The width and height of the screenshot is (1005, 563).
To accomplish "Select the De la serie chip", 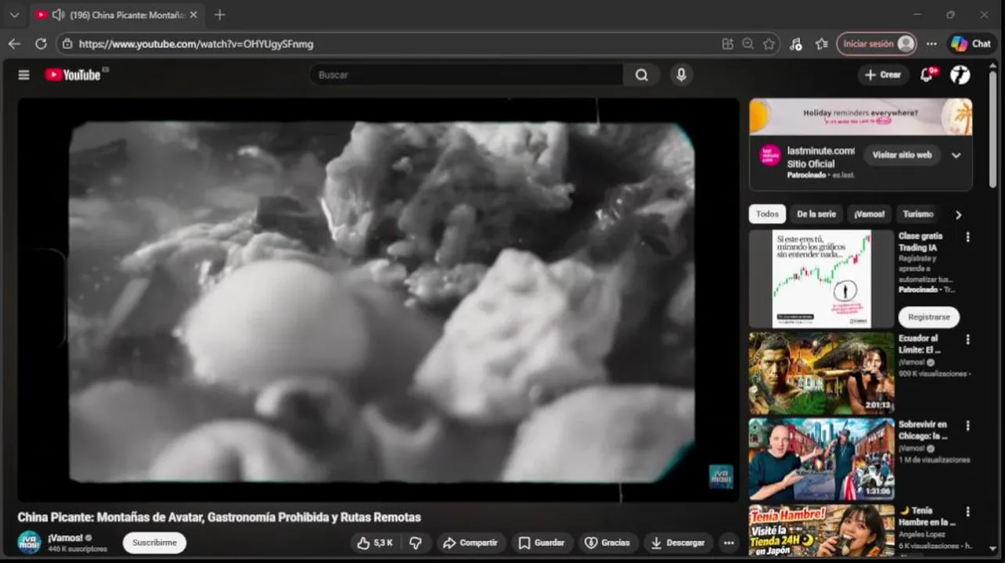I will (x=816, y=214).
